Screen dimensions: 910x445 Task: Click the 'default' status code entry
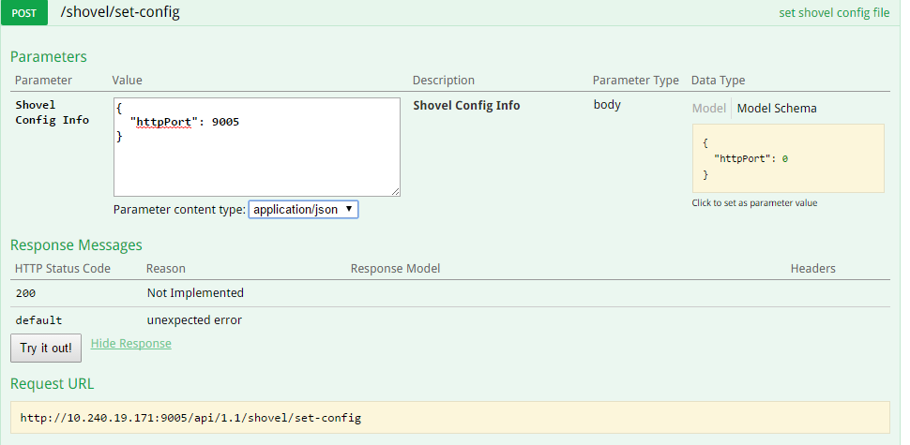(38, 320)
